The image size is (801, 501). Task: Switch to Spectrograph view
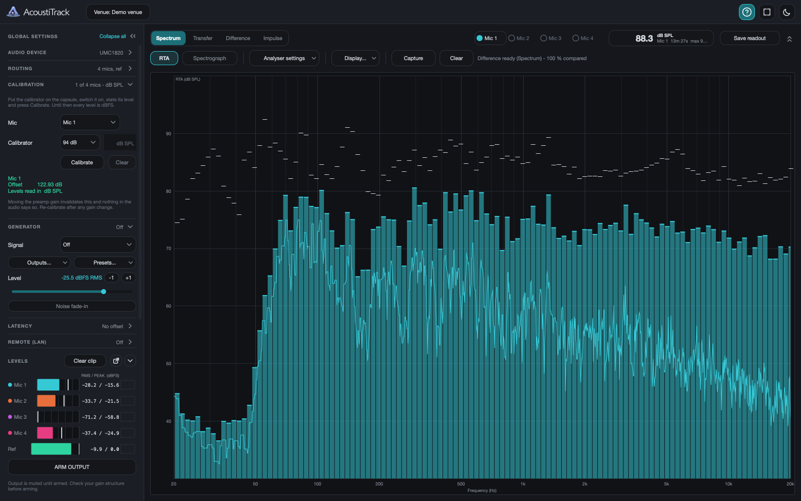210,58
